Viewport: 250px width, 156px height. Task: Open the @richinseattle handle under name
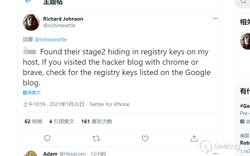click(x=59, y=25)
